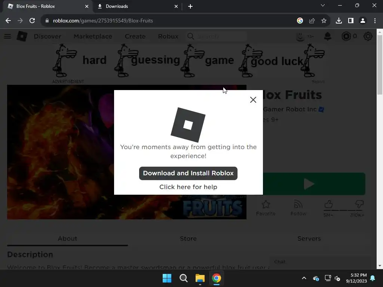Reload the Blox Fruits page

click(32, 21)
